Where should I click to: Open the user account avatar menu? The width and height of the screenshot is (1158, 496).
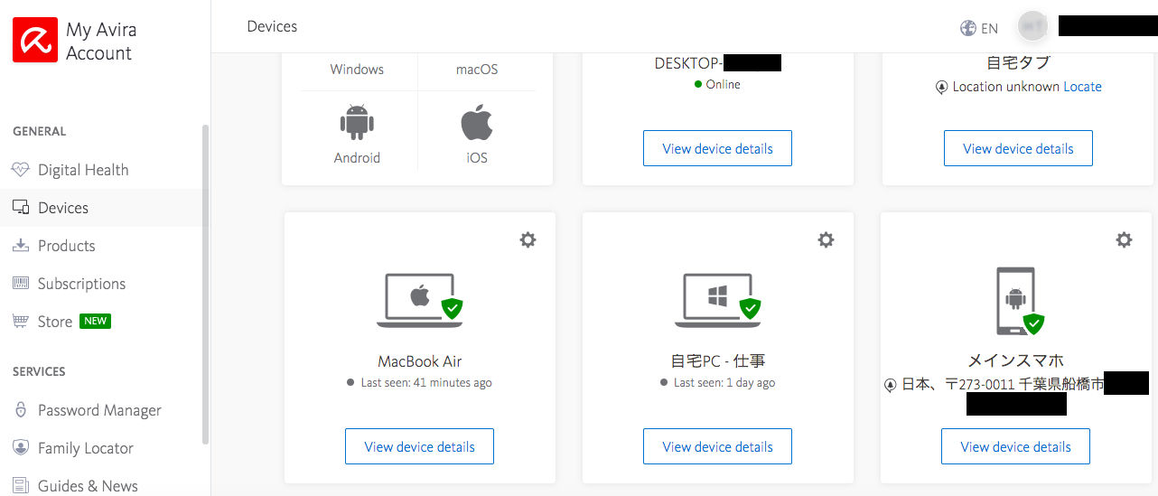click(x=1032, y=26)
